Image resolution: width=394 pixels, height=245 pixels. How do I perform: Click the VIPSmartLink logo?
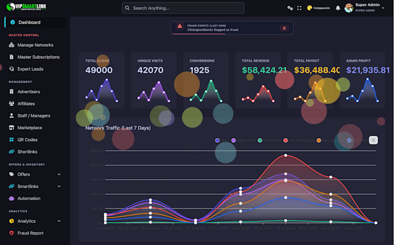click(x=26, y=7)
